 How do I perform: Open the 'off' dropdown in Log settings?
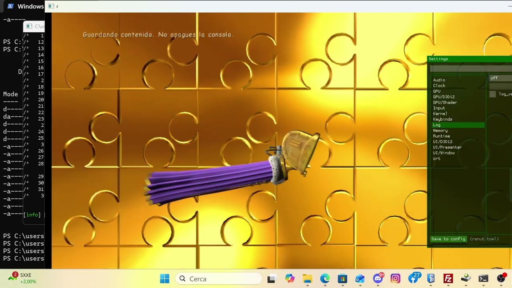coord(501,78)
